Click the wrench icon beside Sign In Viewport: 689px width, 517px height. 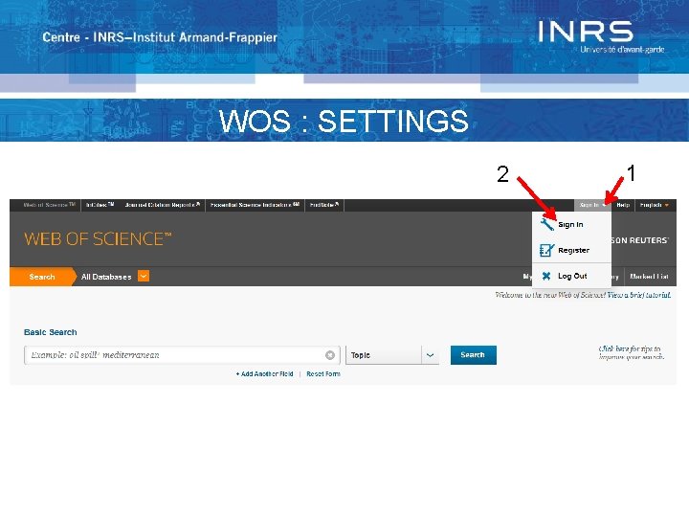coord(547,225)
